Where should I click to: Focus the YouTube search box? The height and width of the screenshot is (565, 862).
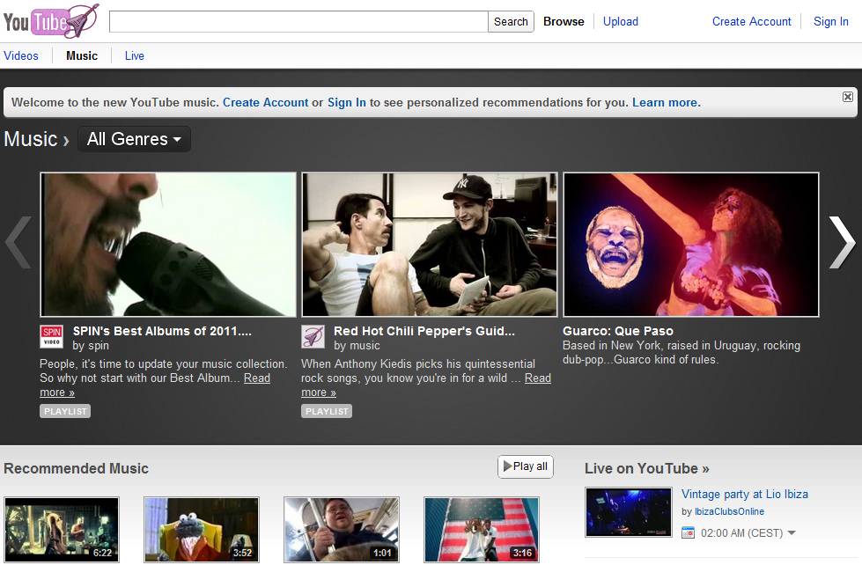pyautogui.click(x=298, y=21)
